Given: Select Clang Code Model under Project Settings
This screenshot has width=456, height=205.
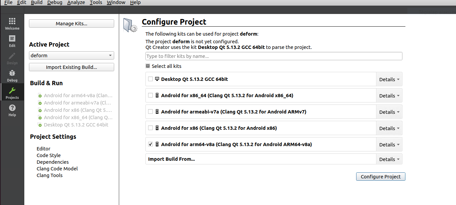Looking at the screenshot, I should (57, 168).
